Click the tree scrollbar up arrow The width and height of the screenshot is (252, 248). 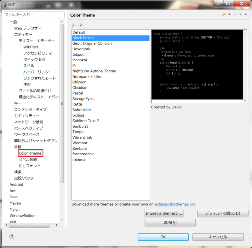[62, 22]
